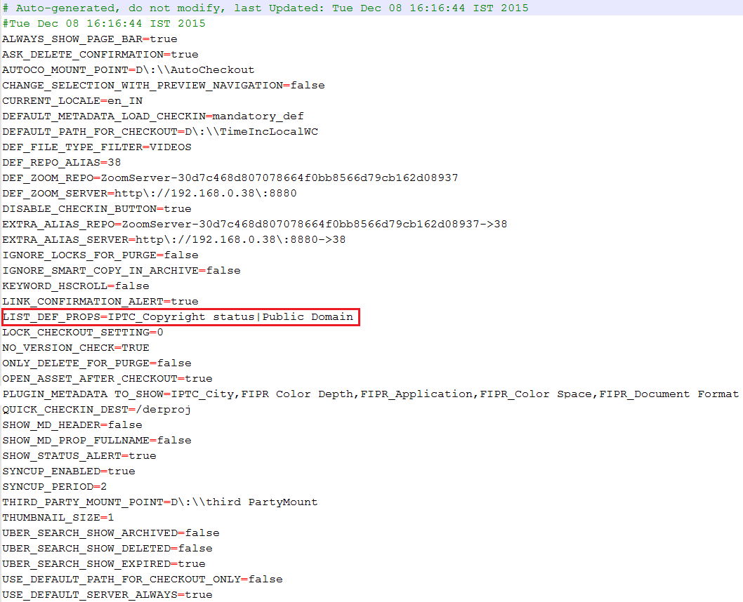Image resolution: width=743 pixels, height=602 pixels.
Task: Select the SHOW_MD_HEADER=false line
Action: 72,424
